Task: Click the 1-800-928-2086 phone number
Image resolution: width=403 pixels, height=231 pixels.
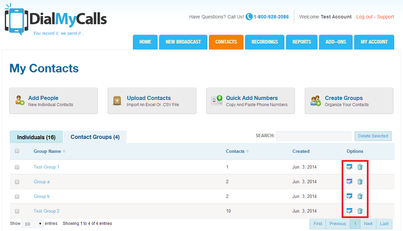Action: pos(271,17)
